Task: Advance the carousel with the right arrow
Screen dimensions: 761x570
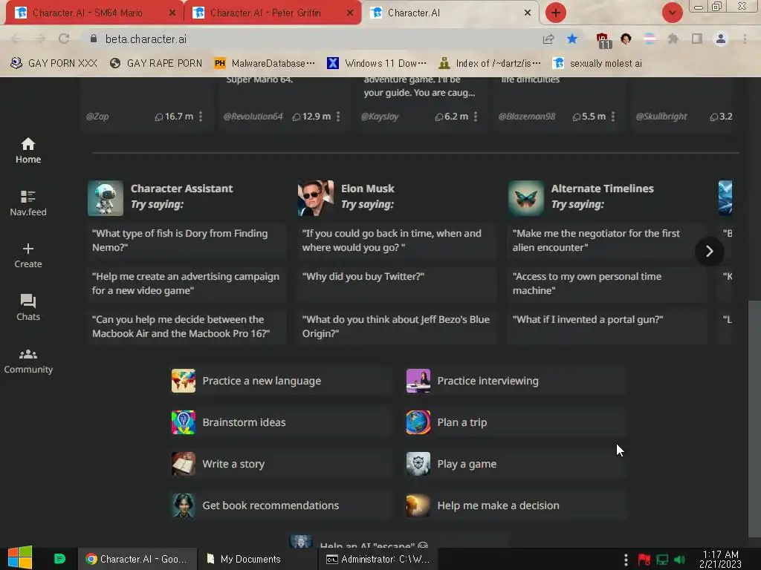Action: 709,251
